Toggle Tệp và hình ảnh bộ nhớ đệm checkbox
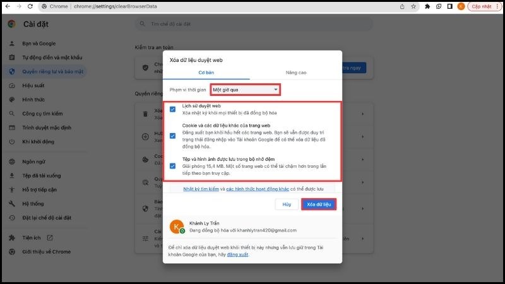Screen dimensions: 505x284 tap(172, 166)
